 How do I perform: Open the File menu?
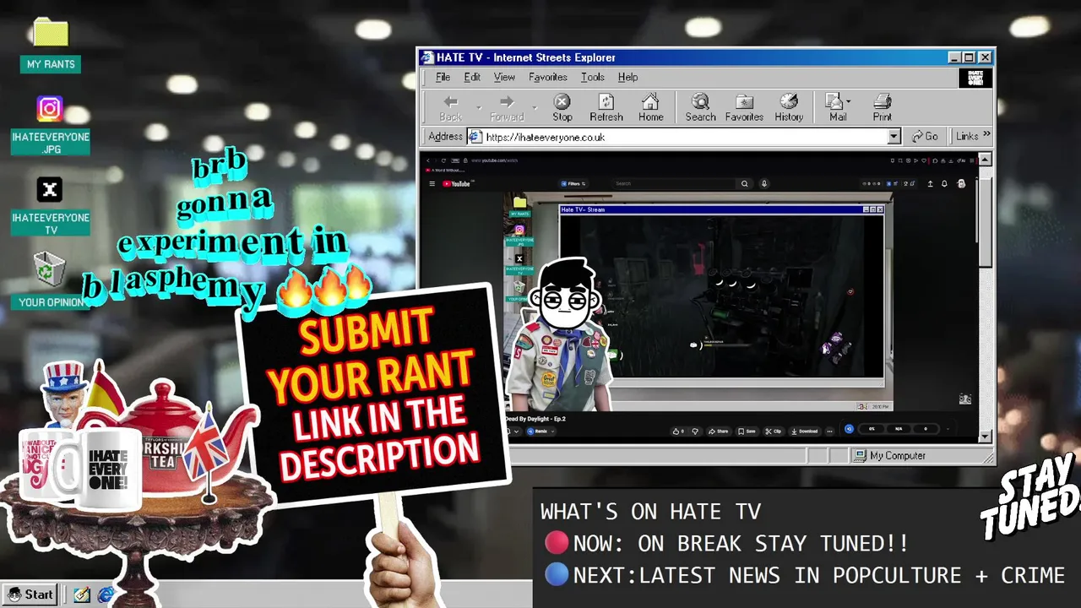[x=443, y=77]
